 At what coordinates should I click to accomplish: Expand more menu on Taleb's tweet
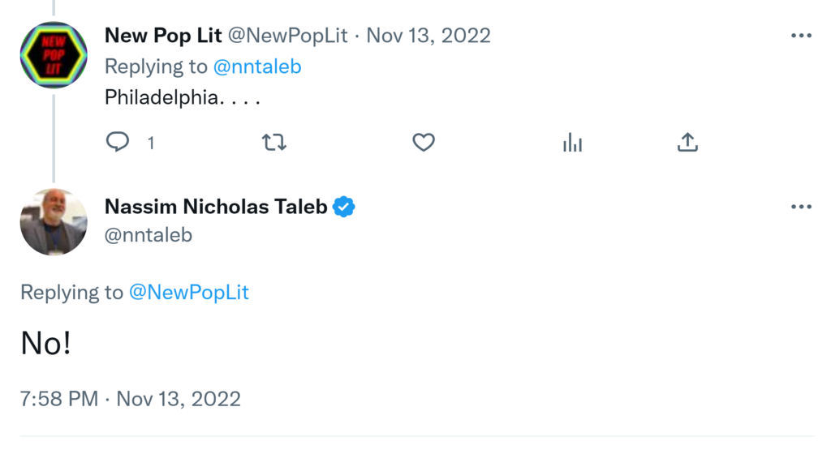pyautogui.click(x=800, y=207)
